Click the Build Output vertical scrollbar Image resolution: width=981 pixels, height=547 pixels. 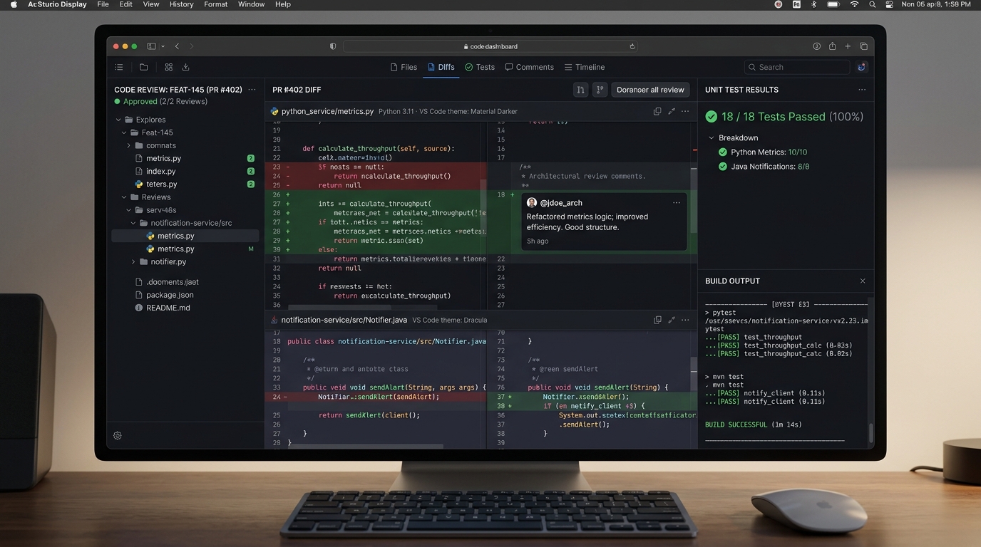coord(870,433)
